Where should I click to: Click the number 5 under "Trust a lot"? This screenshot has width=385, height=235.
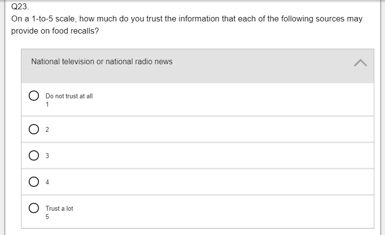click(47, 217)
